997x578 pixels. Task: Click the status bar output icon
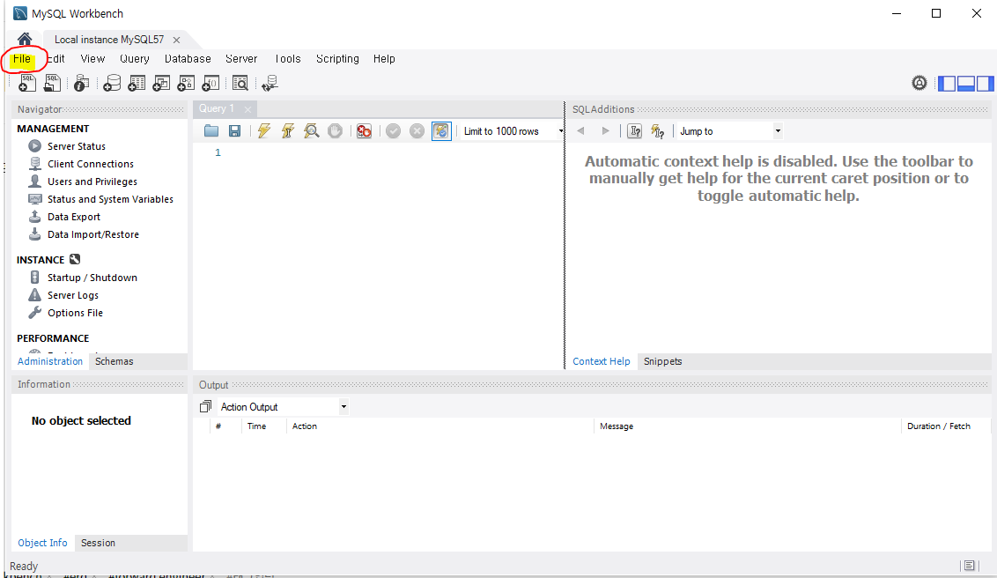[969, 566]
